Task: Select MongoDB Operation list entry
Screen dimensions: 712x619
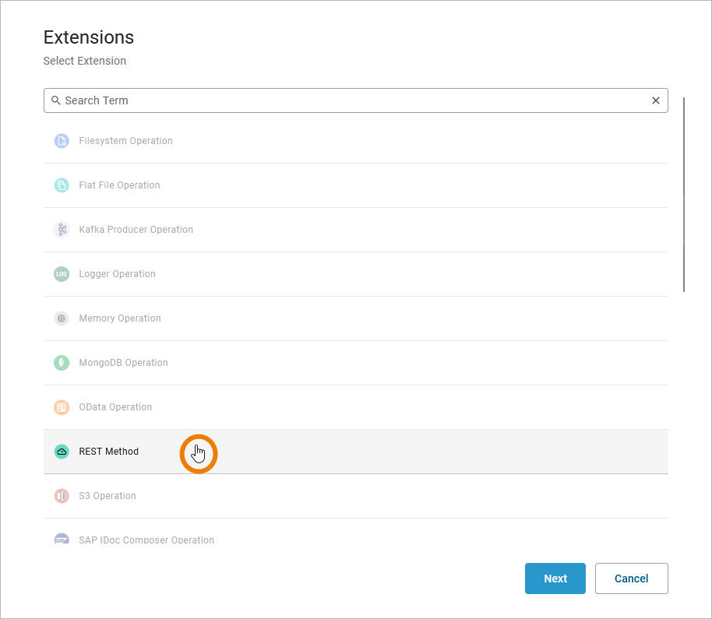Action: [x=123, y=363]
